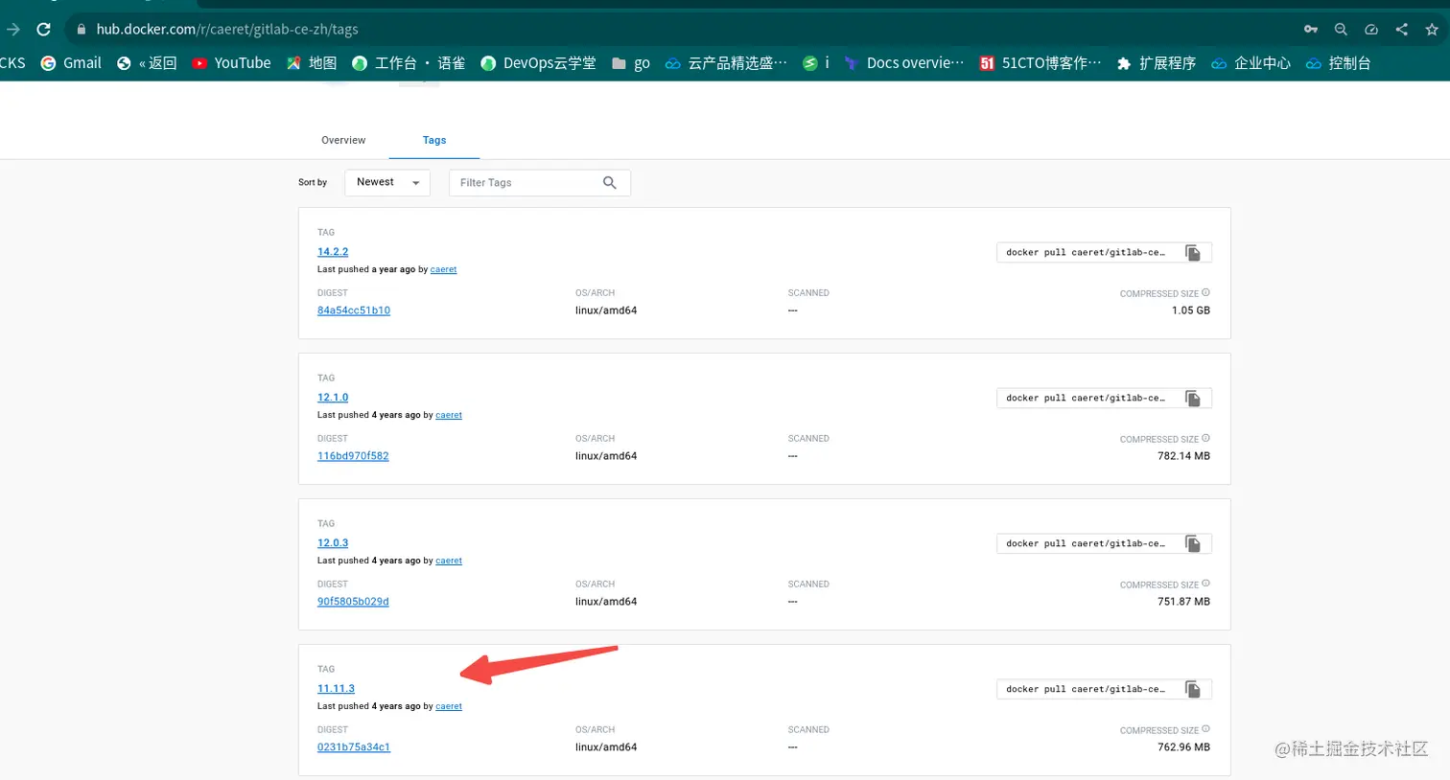Image resolution: width=1450 pixels, height=780 pixels.
Task: Open the go bookmarks folder
Action: click(x=631, y=63)
